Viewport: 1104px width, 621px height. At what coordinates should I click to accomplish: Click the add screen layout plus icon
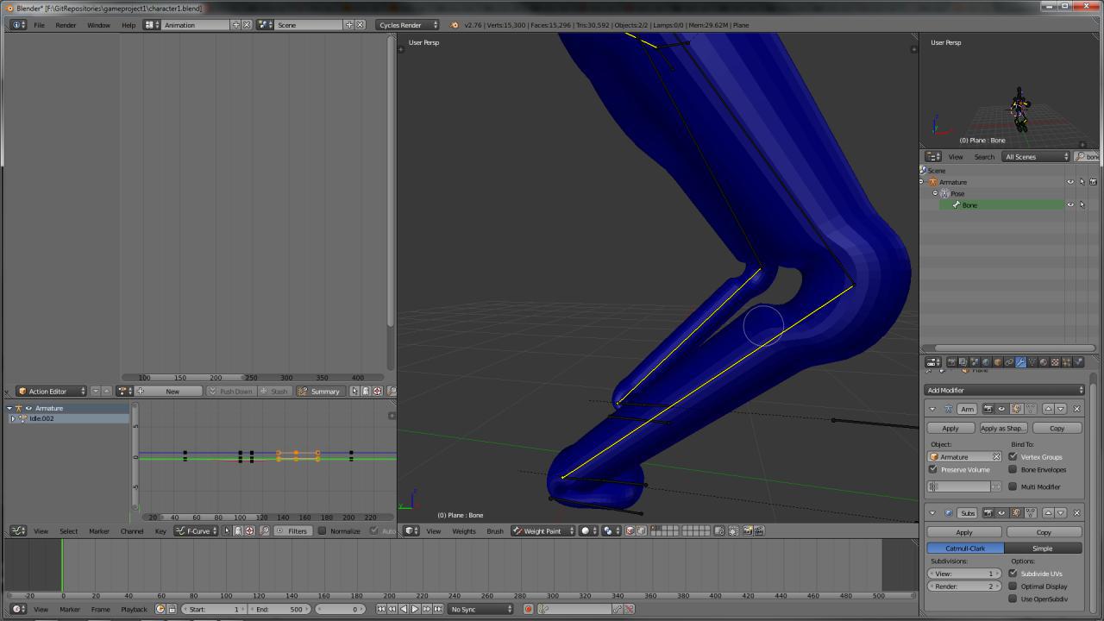(x=236, y=25)
